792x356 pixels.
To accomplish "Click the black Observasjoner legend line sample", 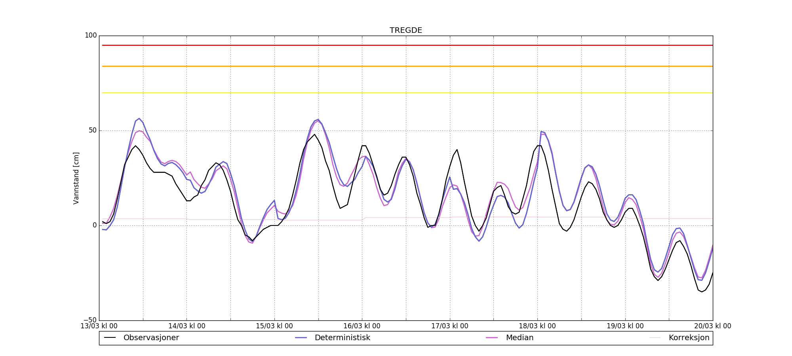I will (110, 338).
